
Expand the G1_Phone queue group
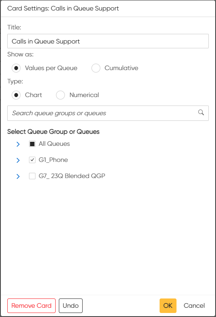[18, 160]
